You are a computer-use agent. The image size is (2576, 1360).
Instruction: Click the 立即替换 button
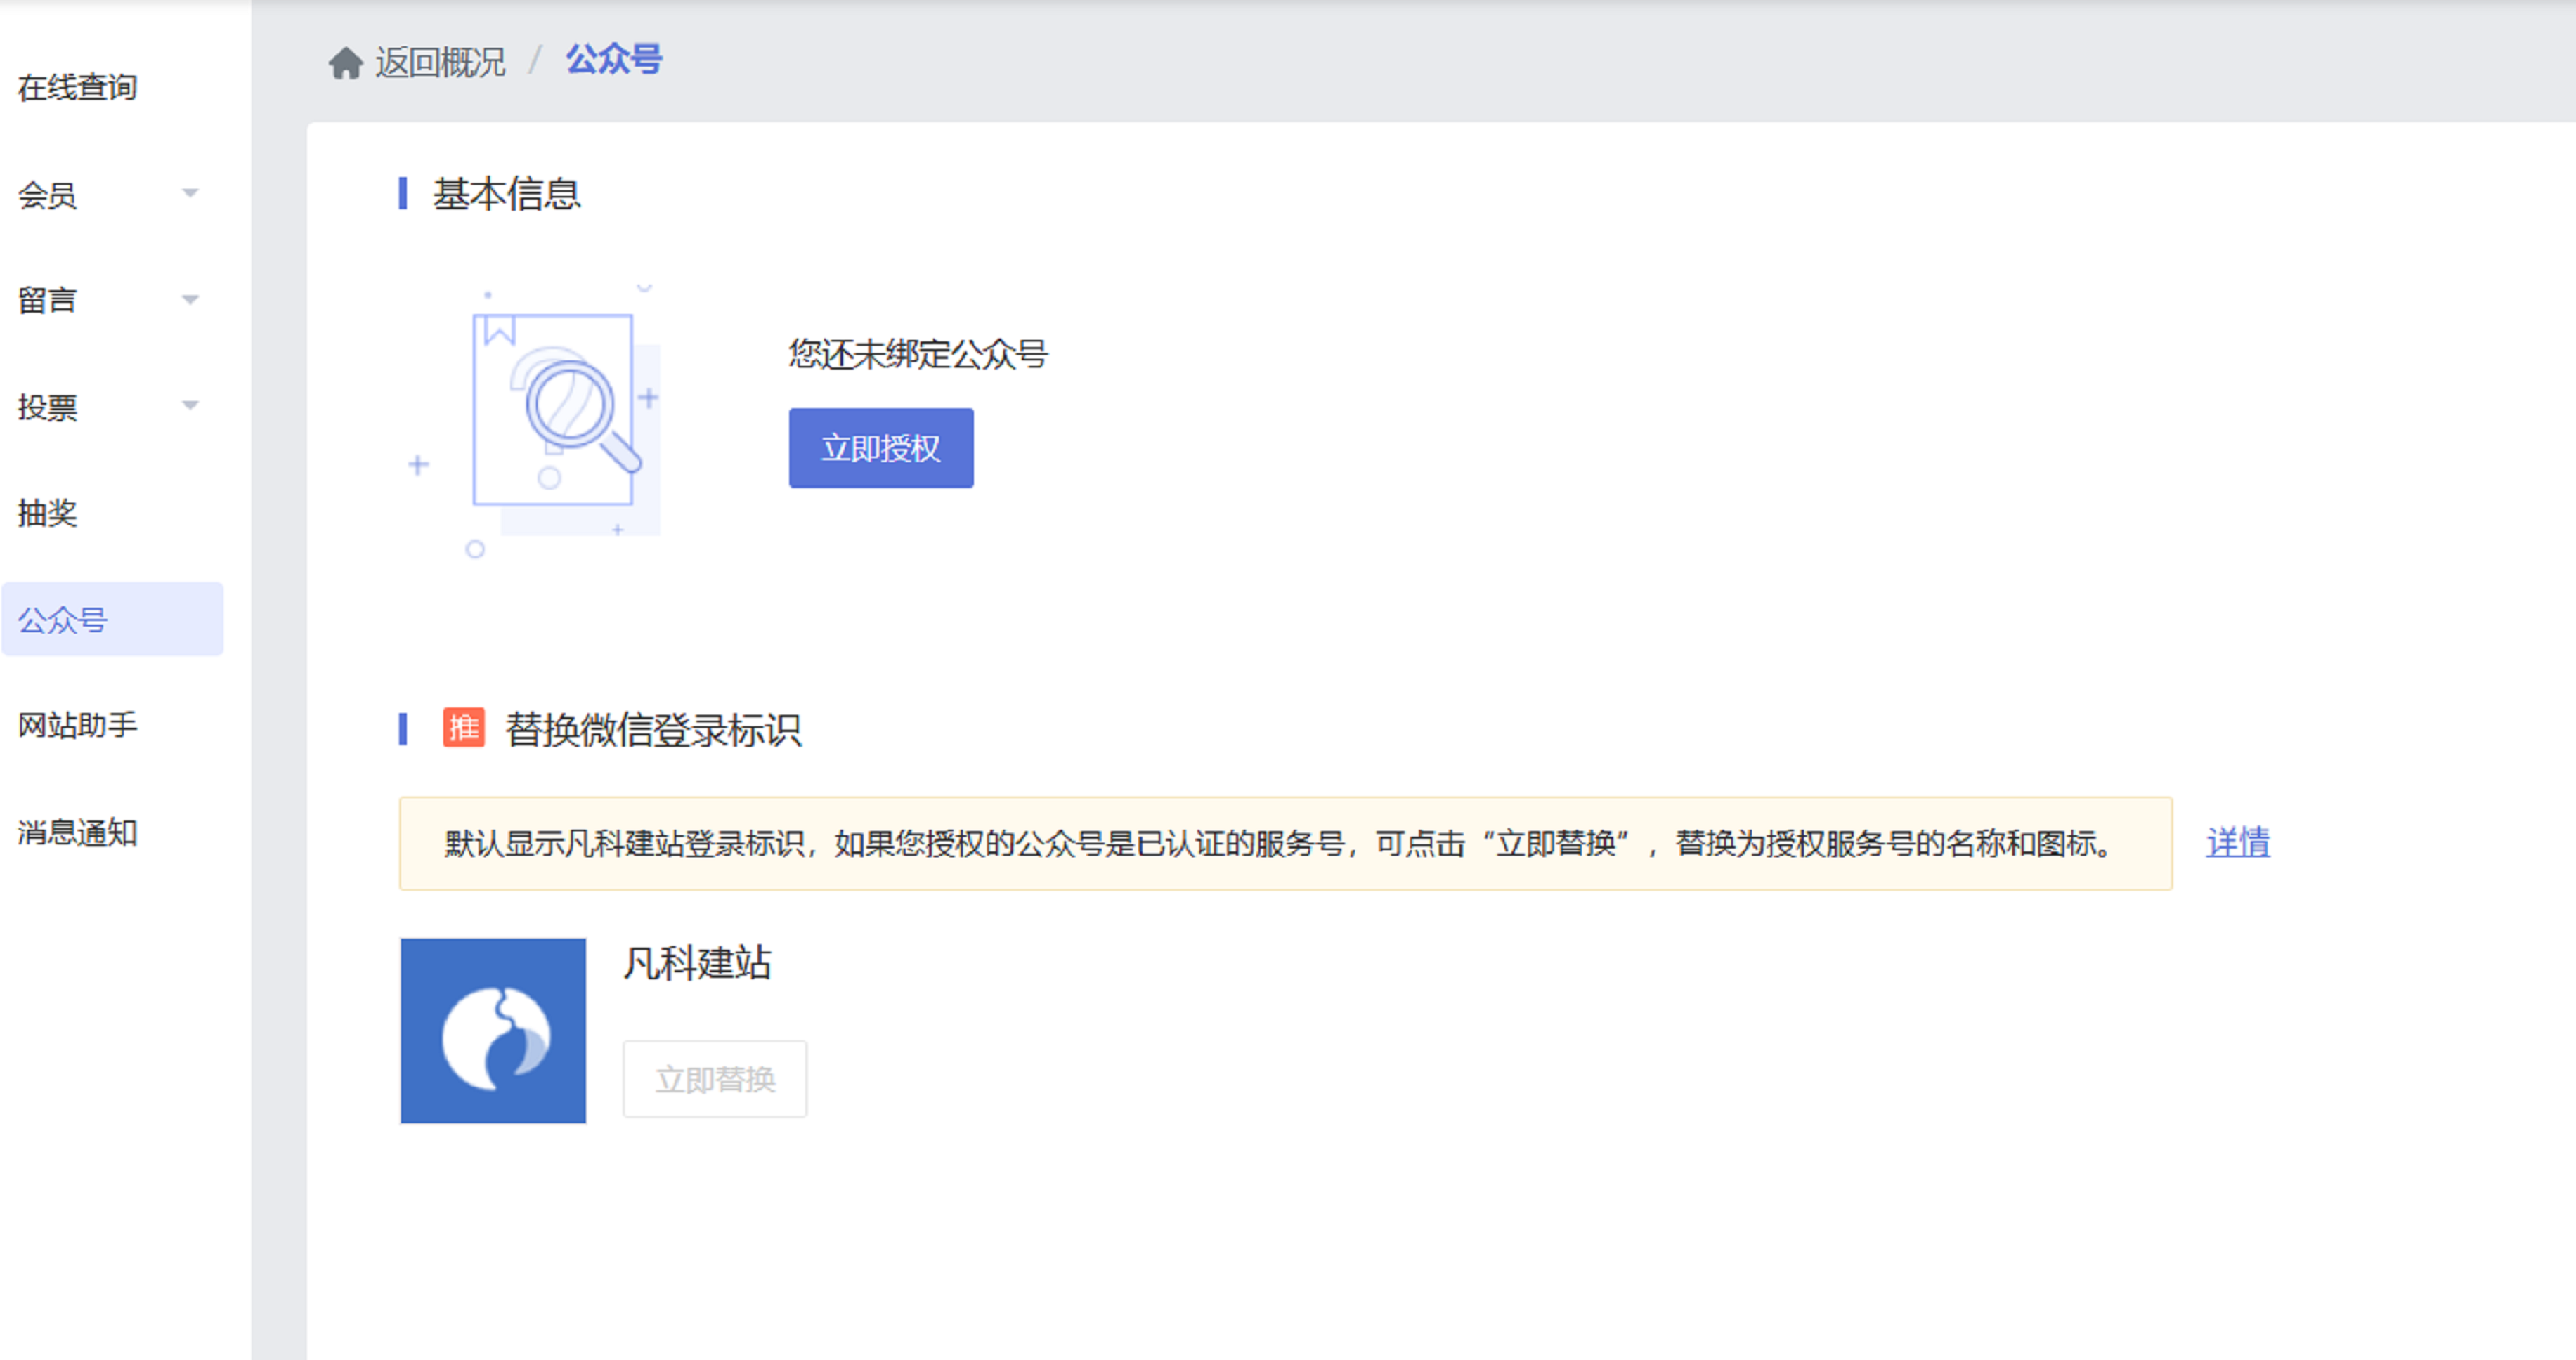tap(714, 1079)
